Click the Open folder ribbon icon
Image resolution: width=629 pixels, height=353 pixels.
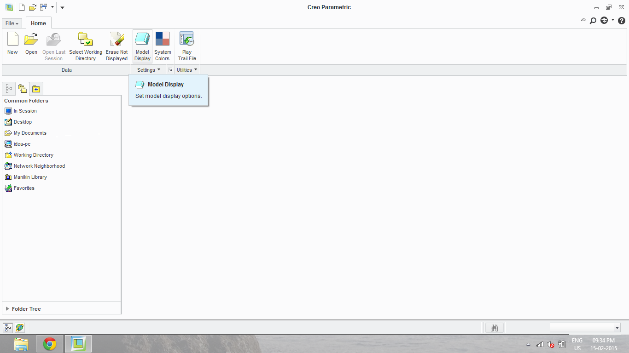[x=31, y=43]
